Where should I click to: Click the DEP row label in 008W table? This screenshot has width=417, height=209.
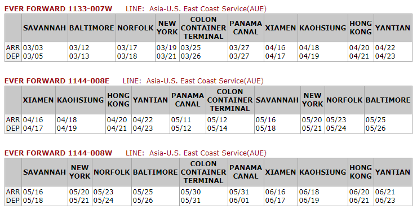coord(13,200)
